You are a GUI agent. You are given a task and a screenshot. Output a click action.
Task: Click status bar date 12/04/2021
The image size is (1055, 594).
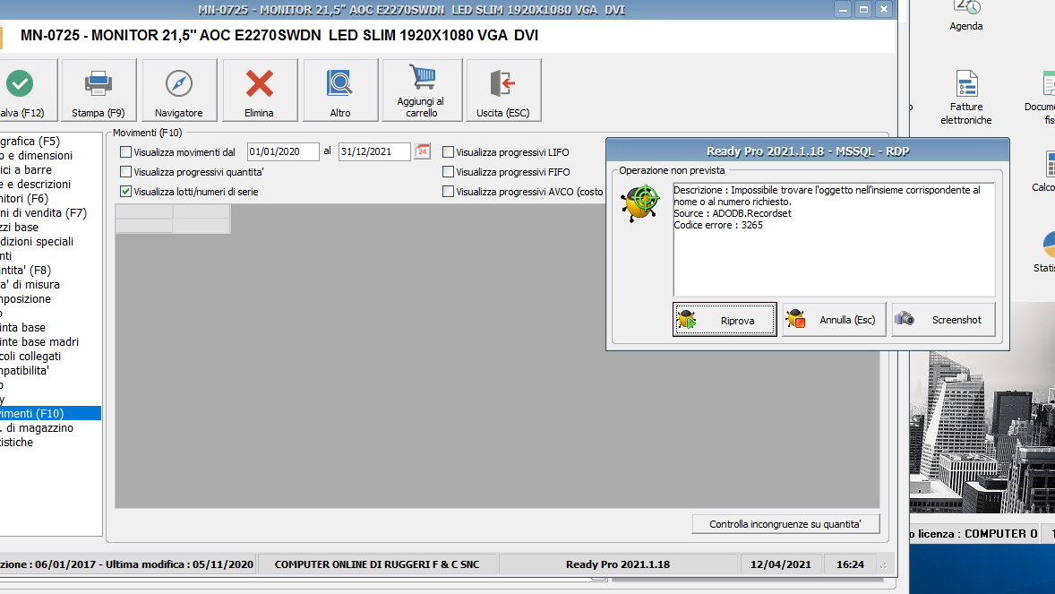coord(780,564)
